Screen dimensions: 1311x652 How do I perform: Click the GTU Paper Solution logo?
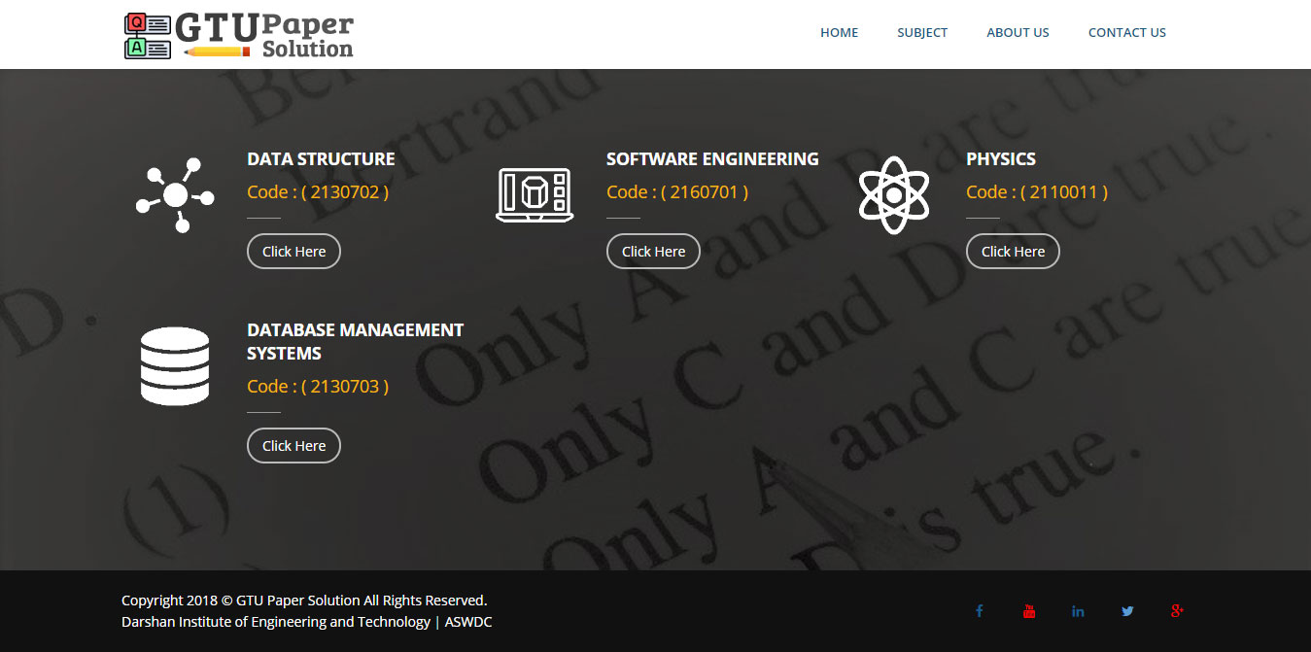[239, 36]
